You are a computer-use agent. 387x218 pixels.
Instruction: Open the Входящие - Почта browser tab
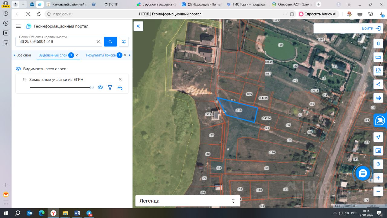[201, 5]
